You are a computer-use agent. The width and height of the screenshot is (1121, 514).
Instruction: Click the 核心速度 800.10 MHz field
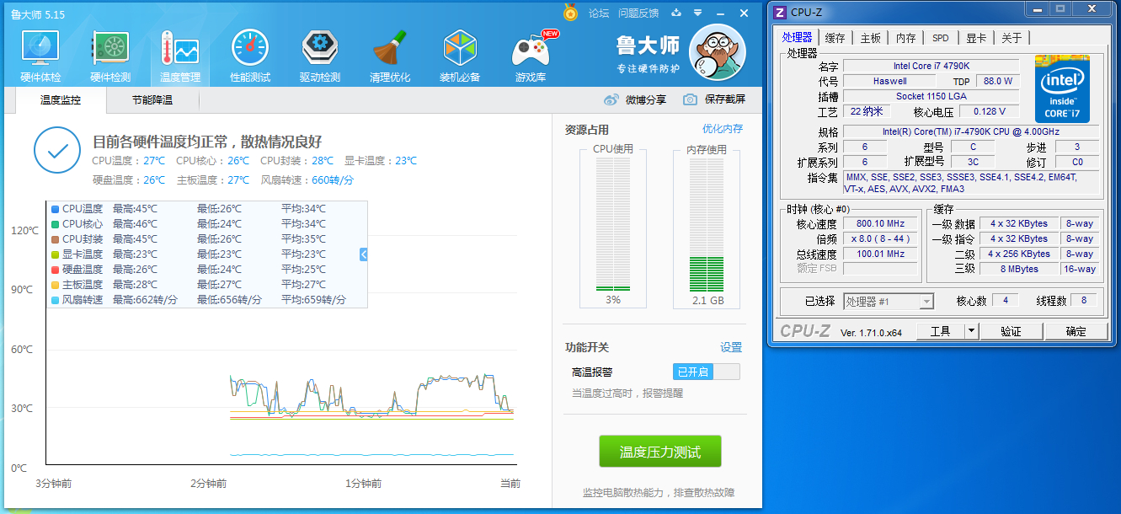(x=880, y=223)
